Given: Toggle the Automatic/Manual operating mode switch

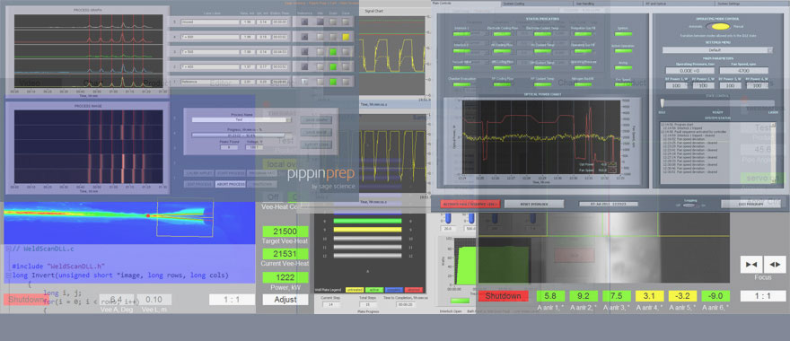Looking at the screenshot, I should tap(719, 26).
